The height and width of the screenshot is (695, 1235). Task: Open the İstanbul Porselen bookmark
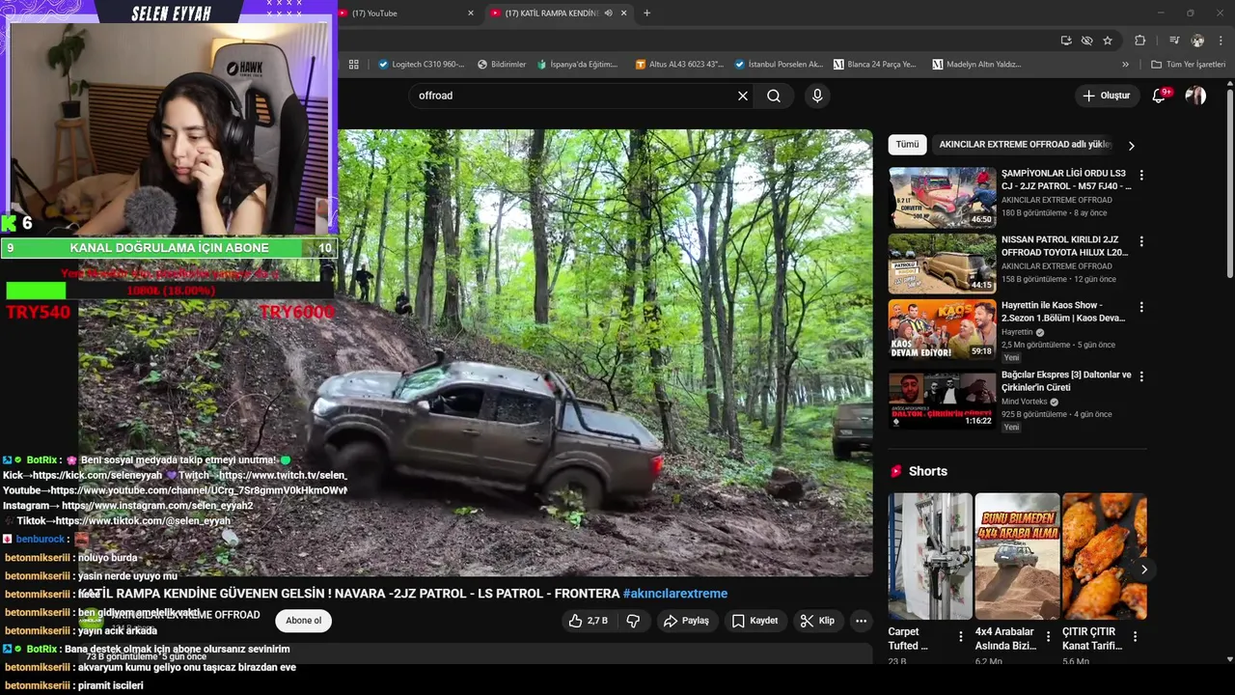pyautogui.click(x=779, y=65)
